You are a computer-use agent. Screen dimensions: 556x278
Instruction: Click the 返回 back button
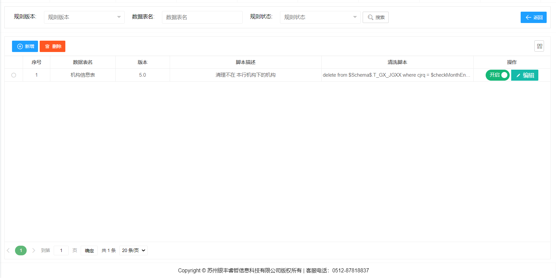533,17
